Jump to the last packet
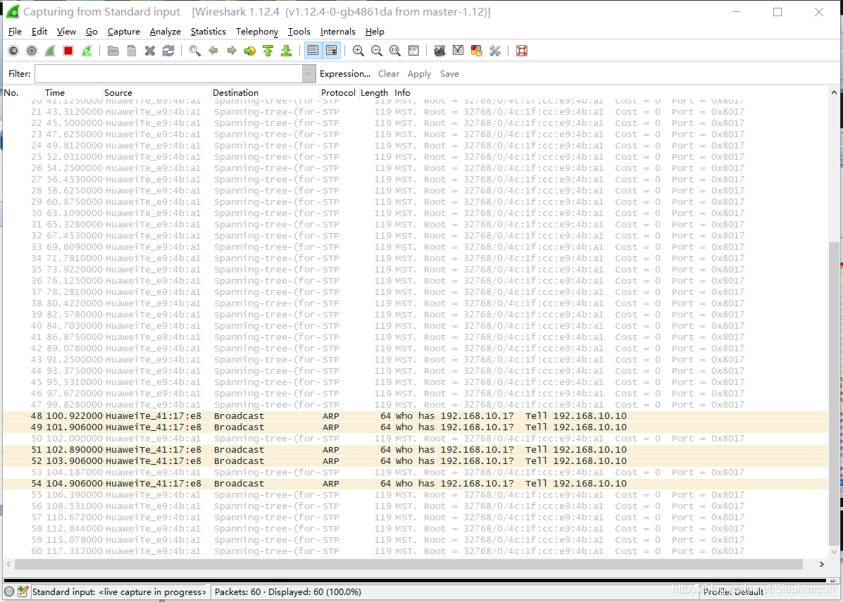The image size is (843, 602). [287, 51]
